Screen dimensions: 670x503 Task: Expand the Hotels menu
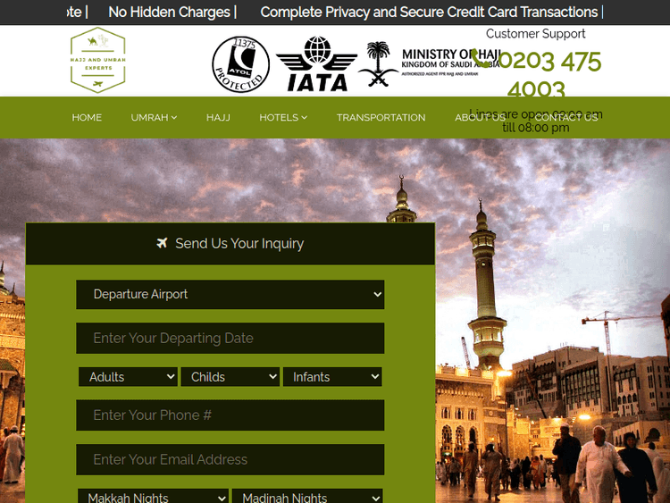point(283,118)
